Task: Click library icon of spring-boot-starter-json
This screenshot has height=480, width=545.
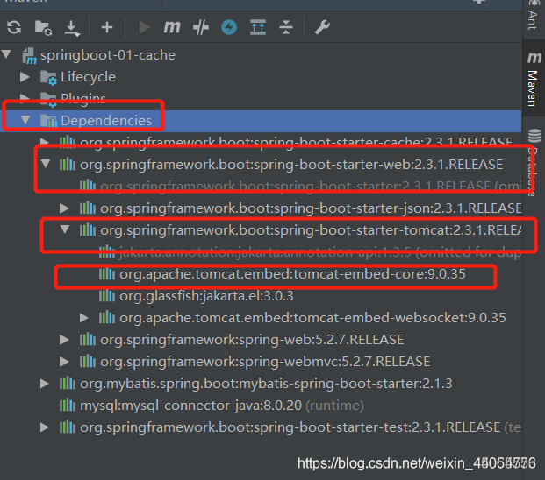Action: (87, 208)
